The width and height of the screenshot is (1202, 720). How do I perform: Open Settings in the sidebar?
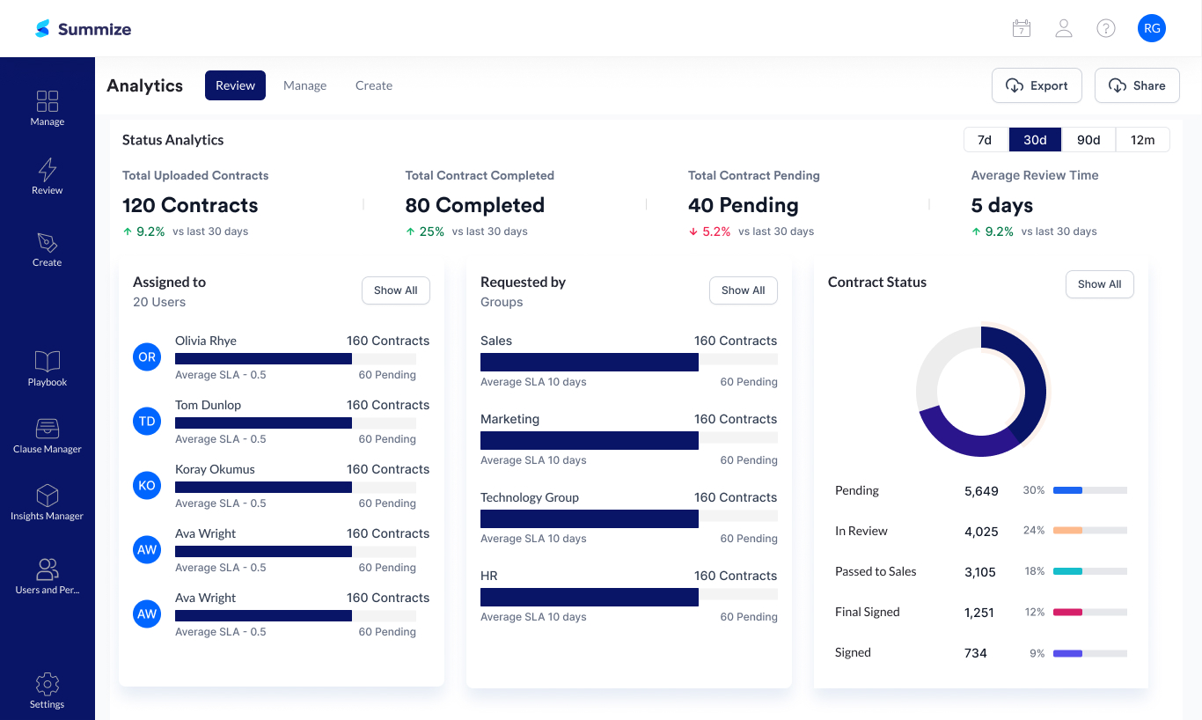48,691
